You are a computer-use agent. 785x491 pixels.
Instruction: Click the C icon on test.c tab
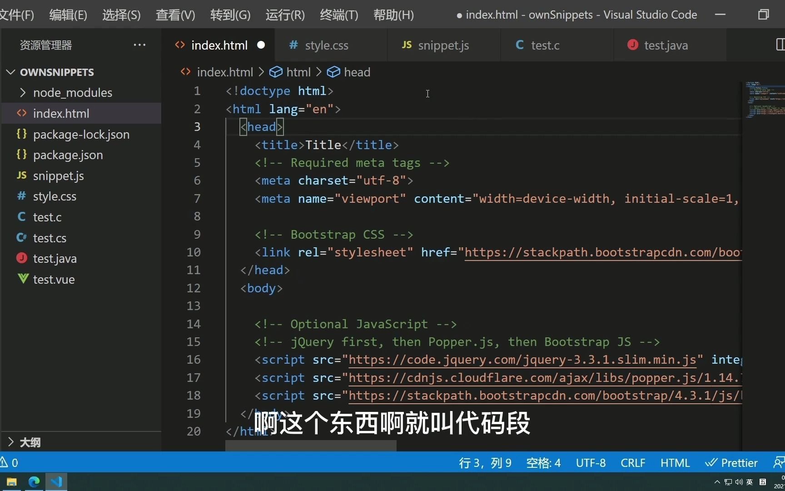point(520,45)
